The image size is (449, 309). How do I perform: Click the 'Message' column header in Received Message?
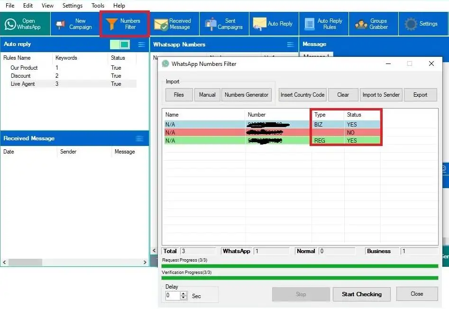click(125, 152)
